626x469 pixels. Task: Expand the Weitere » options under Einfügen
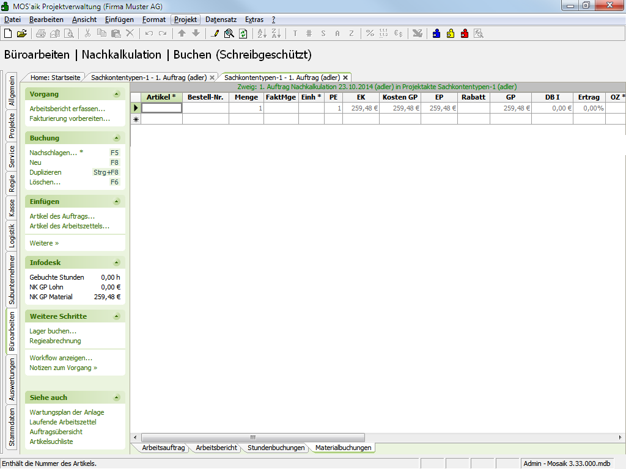[44, 243]
